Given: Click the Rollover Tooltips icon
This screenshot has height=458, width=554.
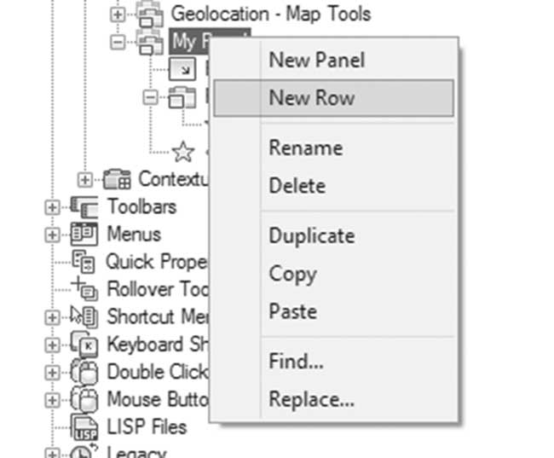Looking at the screenshot, I should point(84,288).
